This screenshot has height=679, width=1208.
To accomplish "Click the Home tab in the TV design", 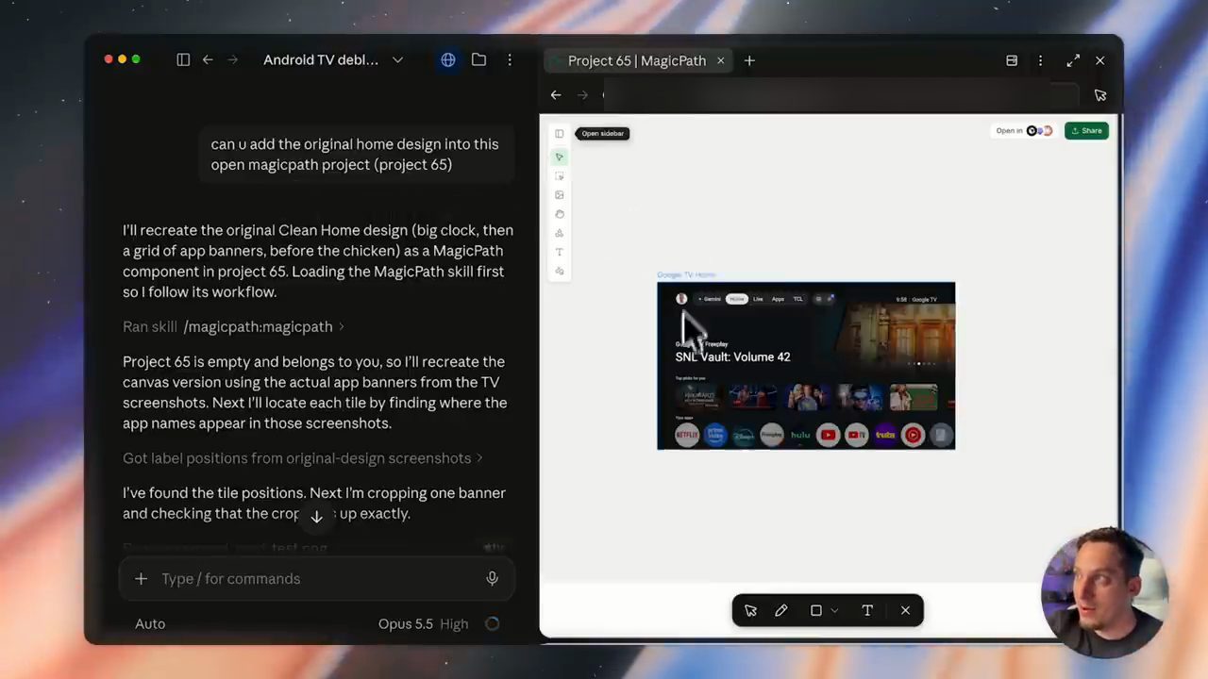I will 736,299.
